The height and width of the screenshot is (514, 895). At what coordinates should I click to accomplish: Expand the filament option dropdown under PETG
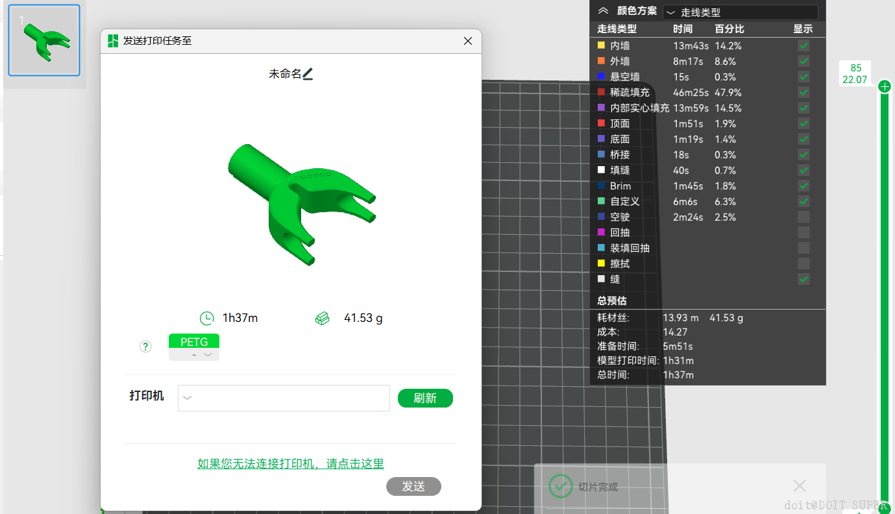[x=207, y=356]
